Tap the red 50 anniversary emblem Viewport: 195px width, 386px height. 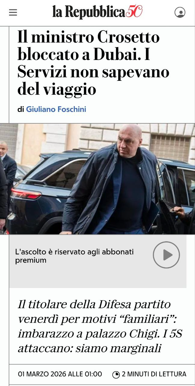[x=134, y=11]
